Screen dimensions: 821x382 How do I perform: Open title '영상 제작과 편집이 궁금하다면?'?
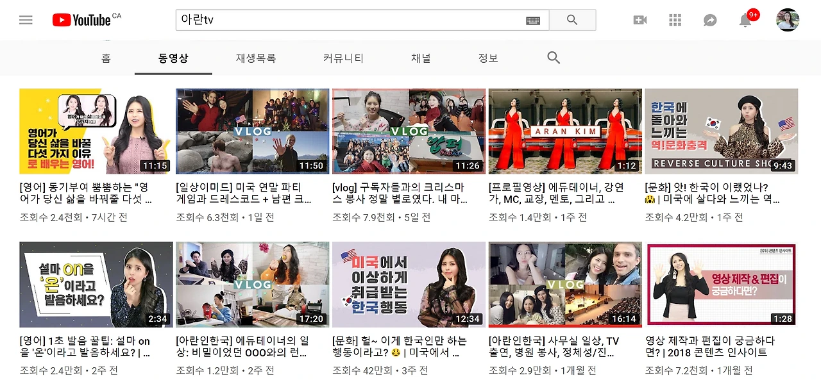pyautogui.click(x=710, y=347)
